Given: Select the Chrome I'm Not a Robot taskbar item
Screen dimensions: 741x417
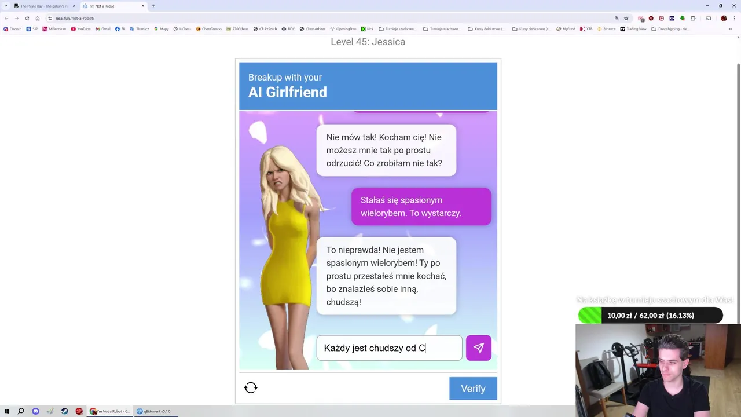Looking at the screenshot, I should 110,411.
